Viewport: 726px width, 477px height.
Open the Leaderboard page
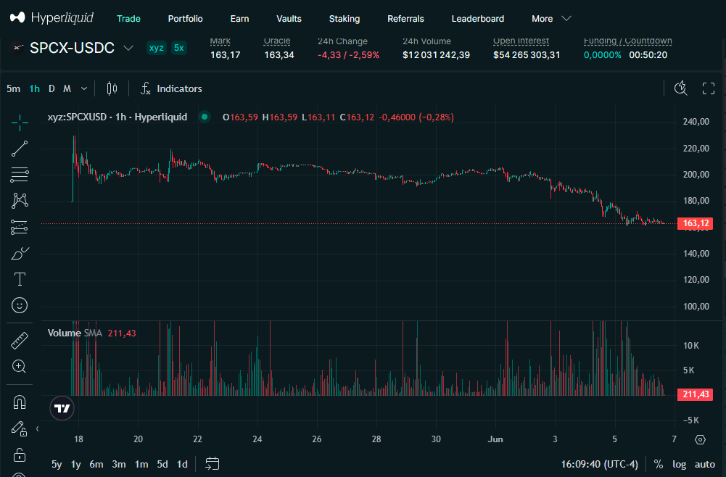click(478, 19)
